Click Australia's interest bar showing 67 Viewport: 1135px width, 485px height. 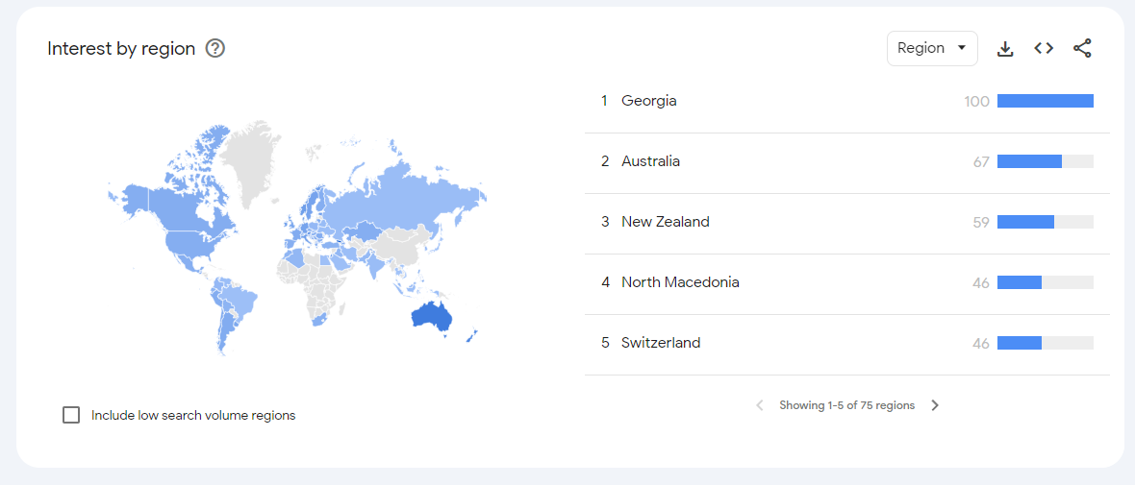tap(1029, 161)
